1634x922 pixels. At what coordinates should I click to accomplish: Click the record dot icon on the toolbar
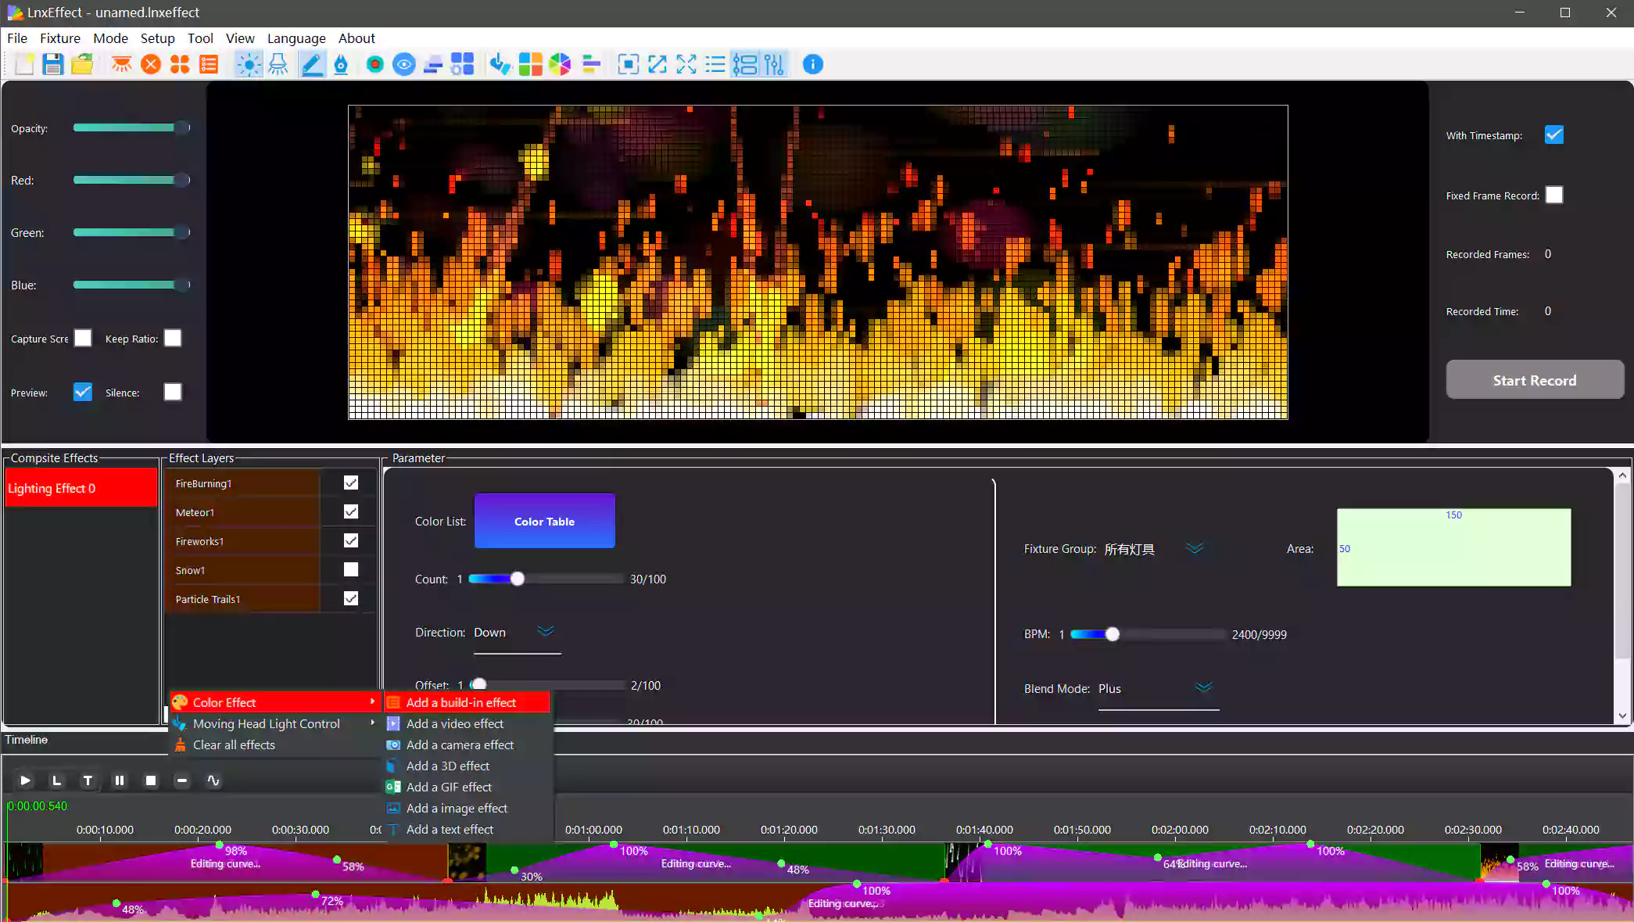tap(374, 64)
